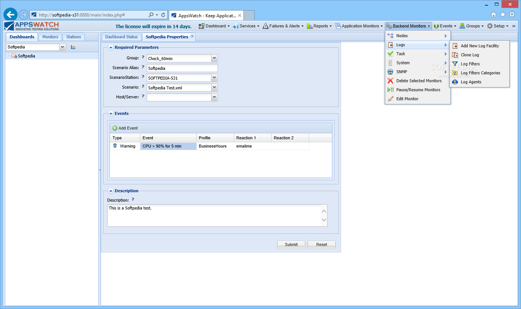Open the Setup menu
This screenshot has width=521, height=309.
click(x=498, y=26)
